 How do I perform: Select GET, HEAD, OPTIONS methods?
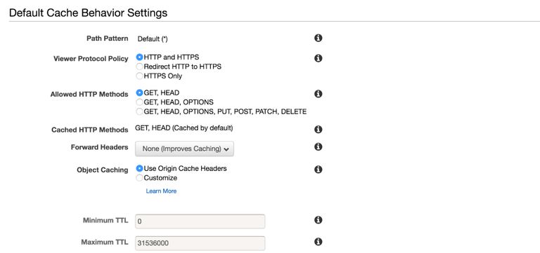click(139, 102)
